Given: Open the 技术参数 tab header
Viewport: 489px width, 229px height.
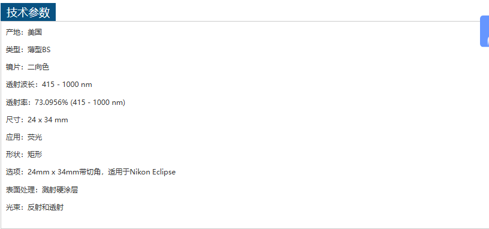Looking at the screenshot, I should [28, 12].
